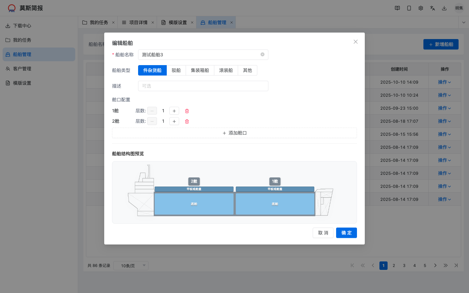Open the 10条/页 page size dropdown
This screenshot has width=469, height=293.
[x=131, y=266]
